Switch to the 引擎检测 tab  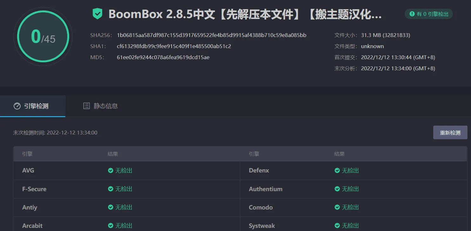[33, 106]
